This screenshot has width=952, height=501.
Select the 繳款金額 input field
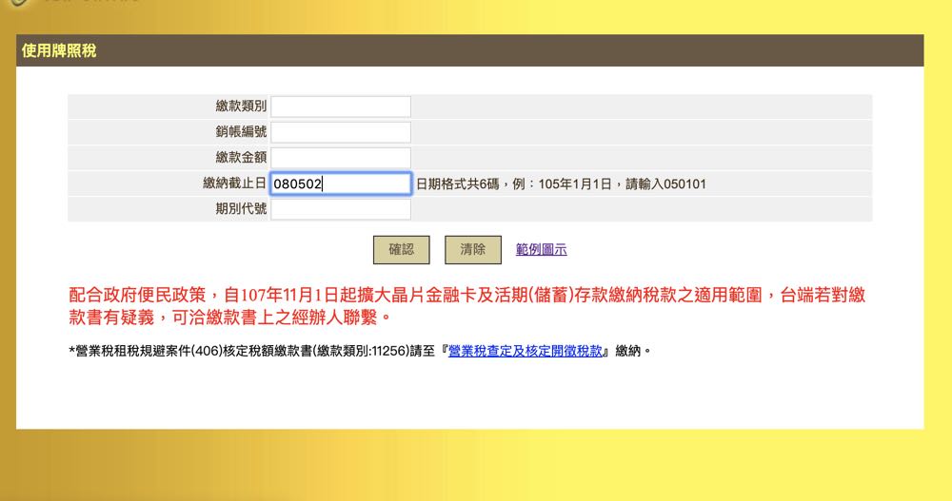pyautogui.click(x=341, y=158)
